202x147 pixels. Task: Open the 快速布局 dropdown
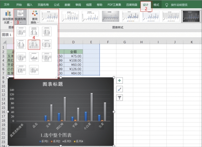coord(20,17)
